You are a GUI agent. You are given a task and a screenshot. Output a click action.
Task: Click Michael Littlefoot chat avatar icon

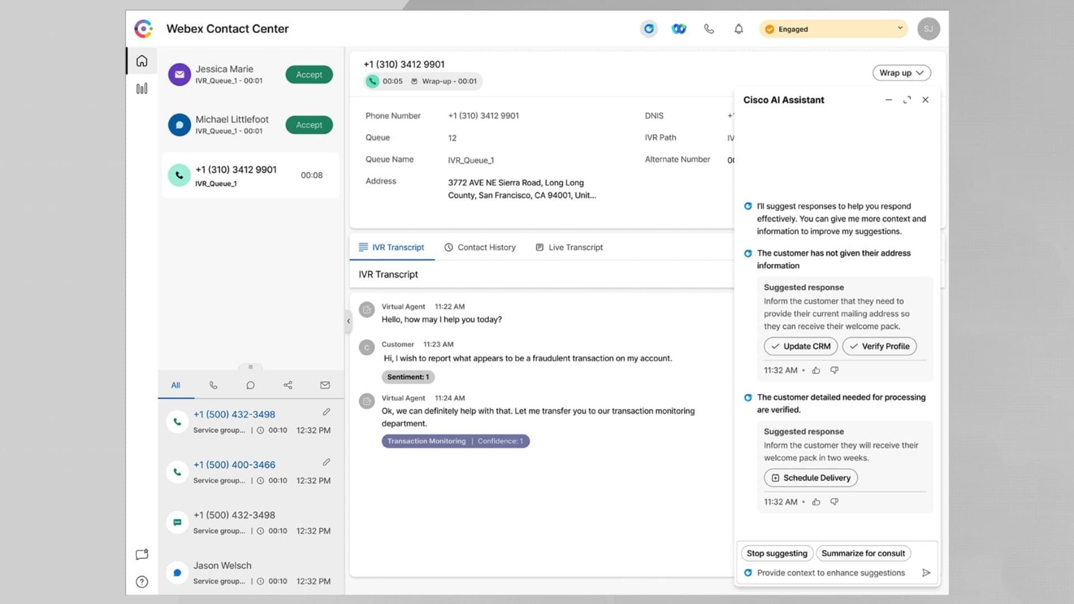180,125
